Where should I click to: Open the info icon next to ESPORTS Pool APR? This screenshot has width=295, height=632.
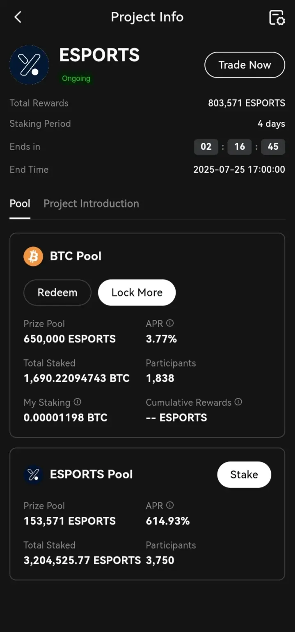[170, 505]
